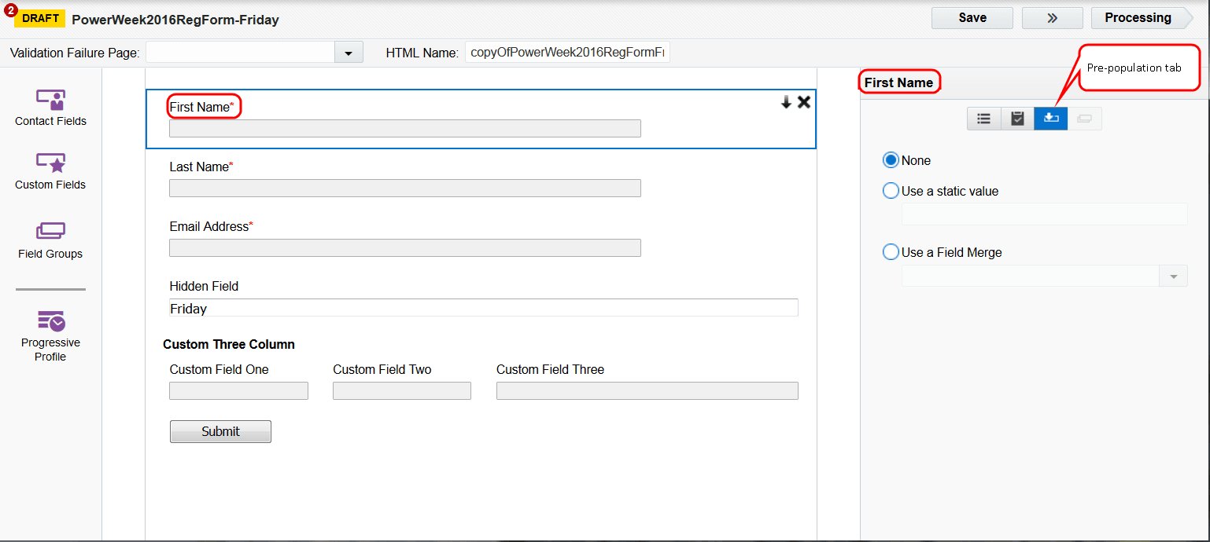Image resolution: width=1210 pixels, height=542 pixels.
Task: Open the Field Merge selection dropdown
Action: (1172, 275)
